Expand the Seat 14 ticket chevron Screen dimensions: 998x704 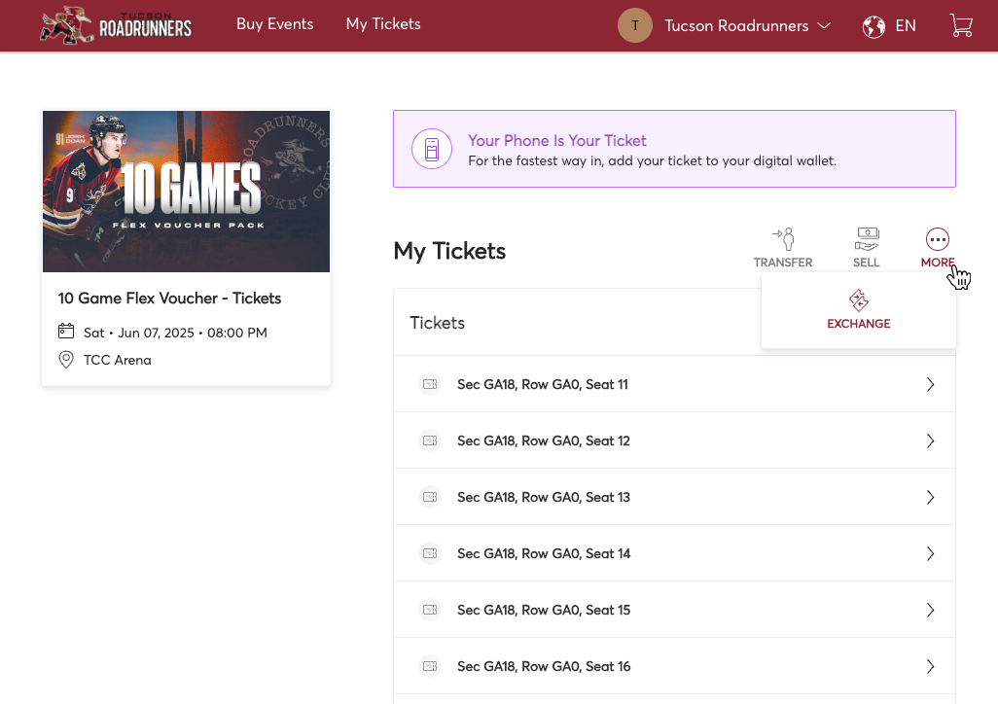931,553
